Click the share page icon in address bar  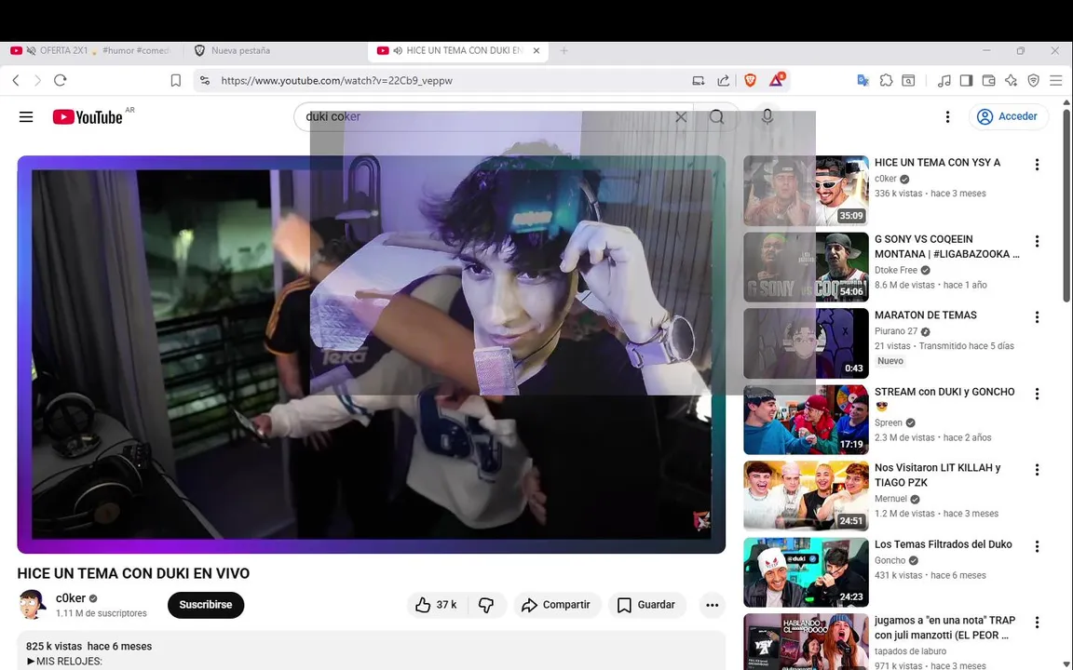[x=724, y=81]
